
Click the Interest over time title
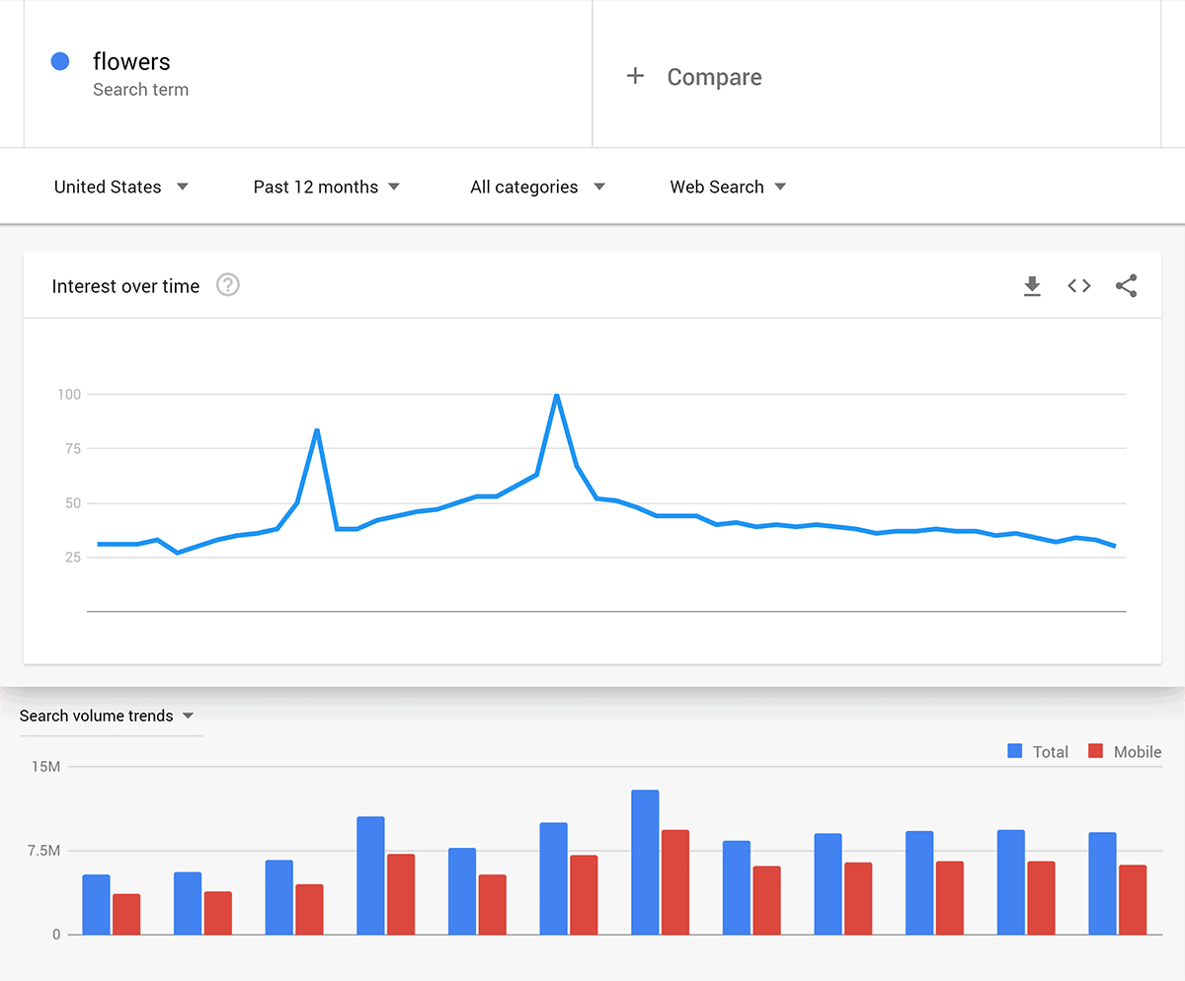pyautogui.click(x=125, y=286)
